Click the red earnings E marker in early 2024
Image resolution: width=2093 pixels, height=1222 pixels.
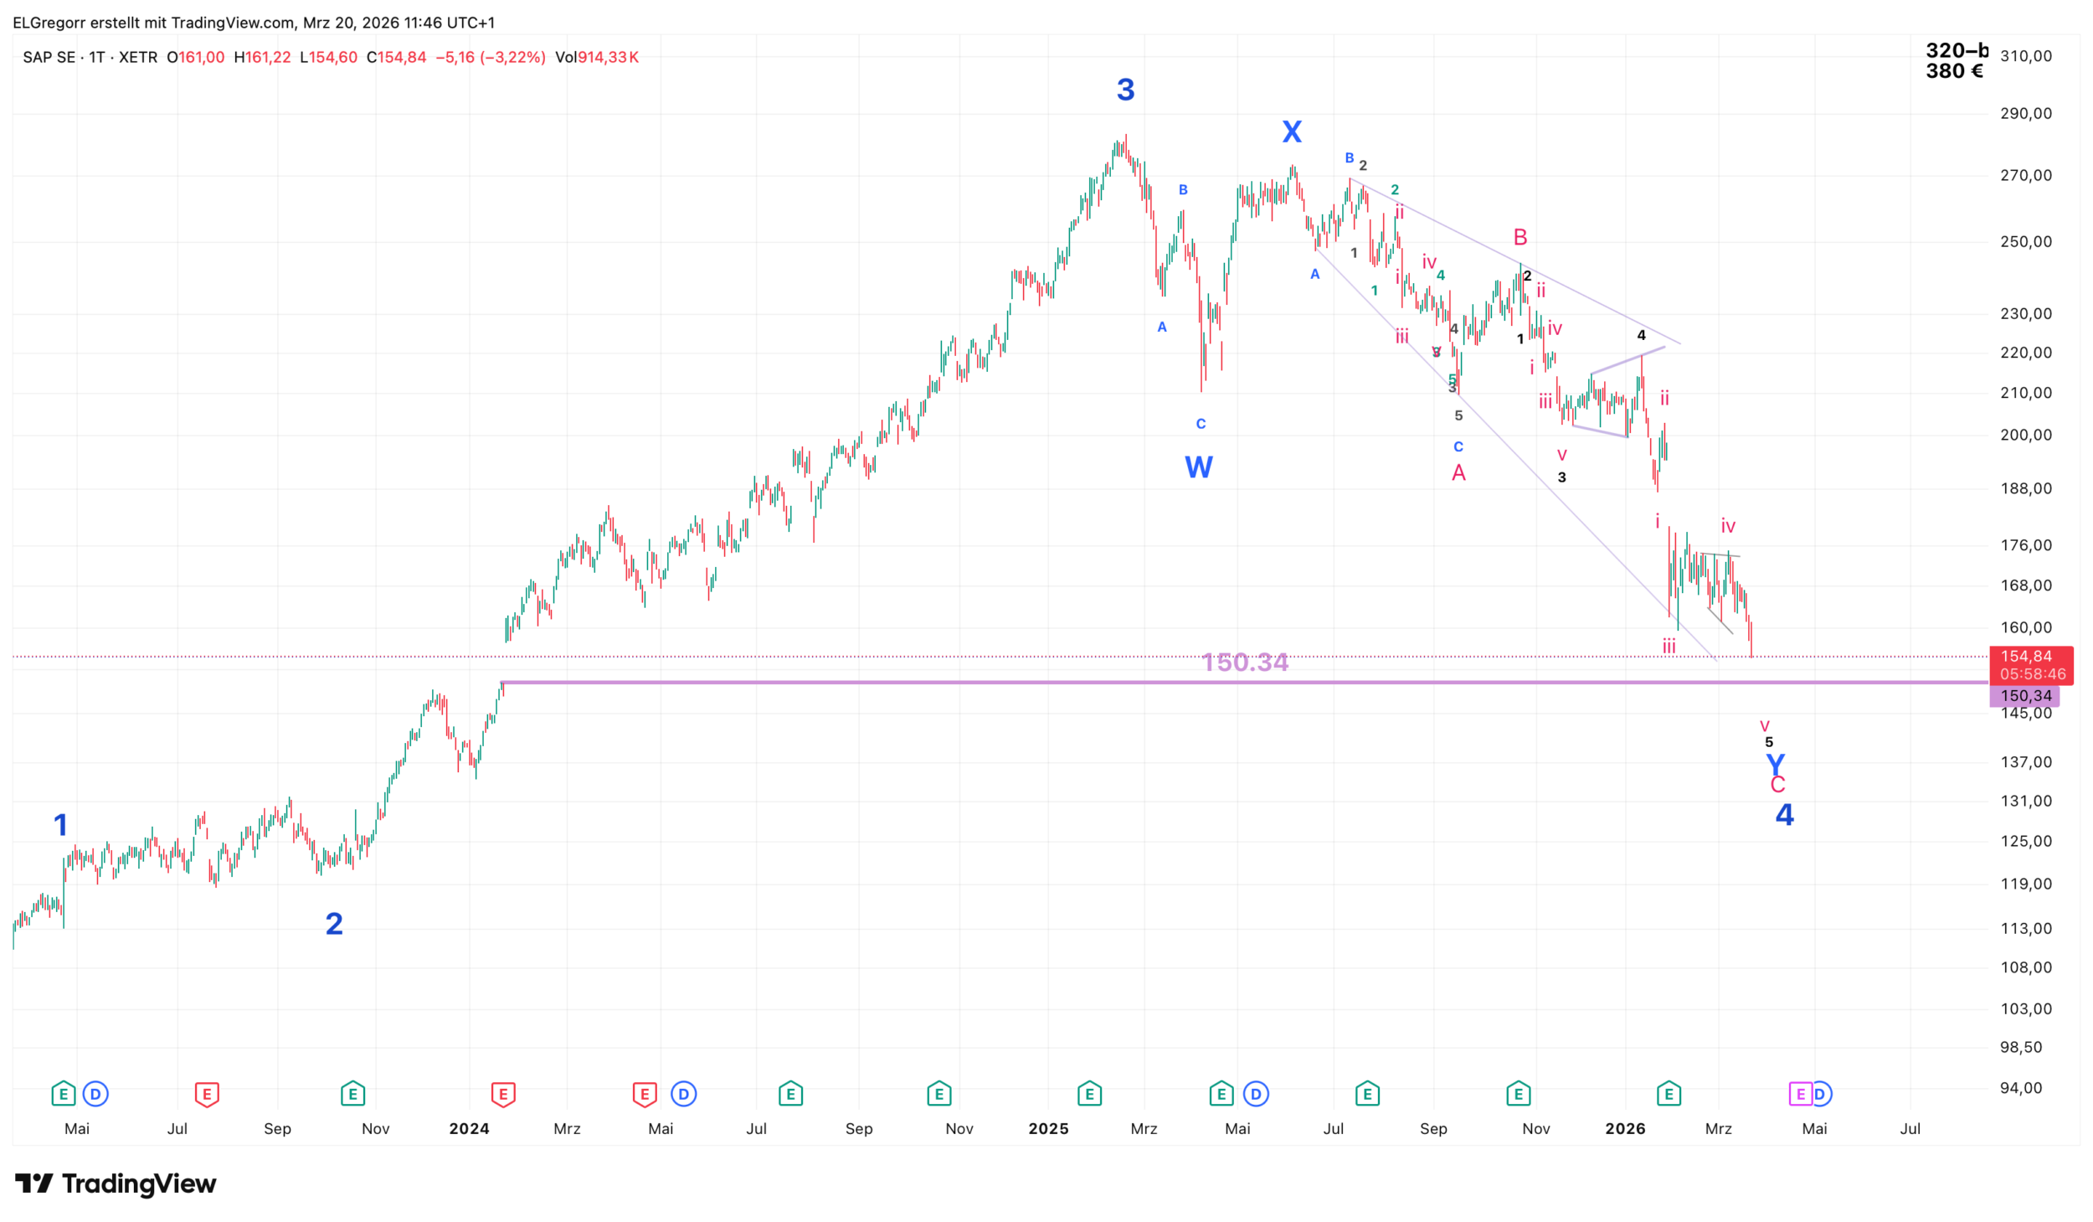click(x=503, y=1094)
